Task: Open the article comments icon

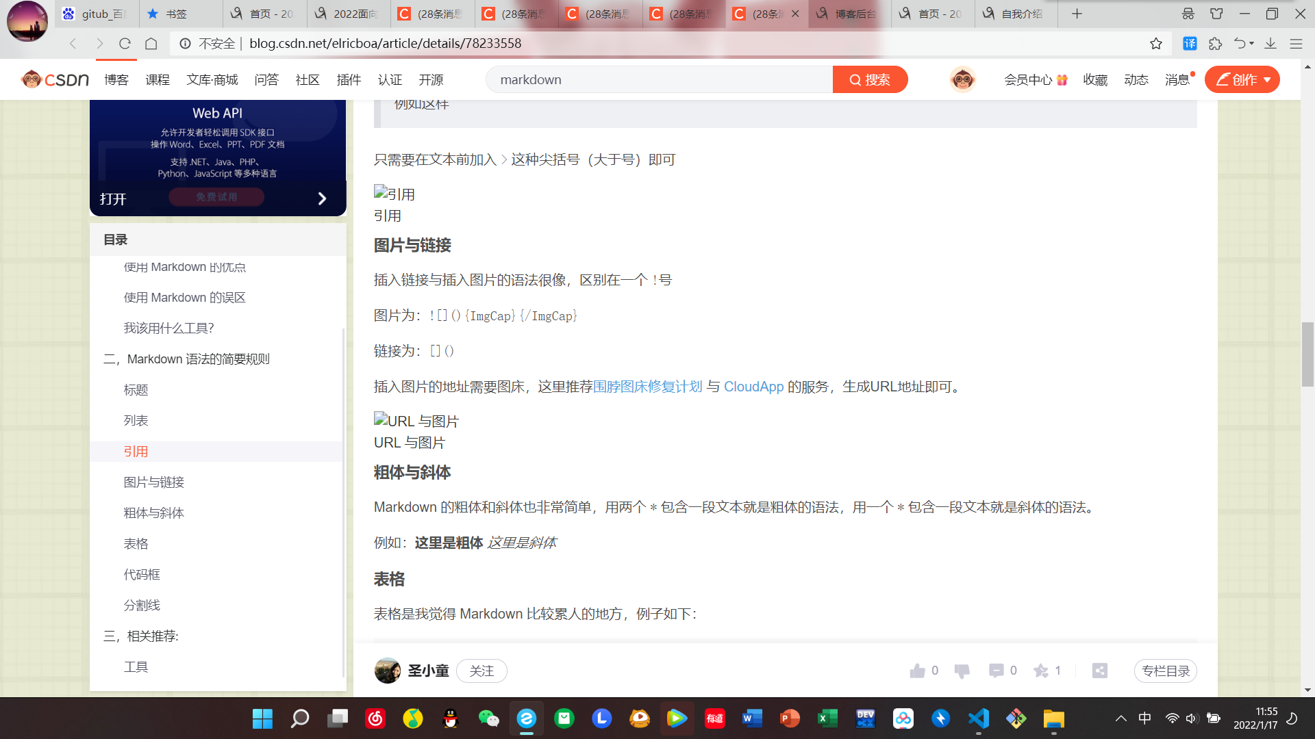Action: 996,671
